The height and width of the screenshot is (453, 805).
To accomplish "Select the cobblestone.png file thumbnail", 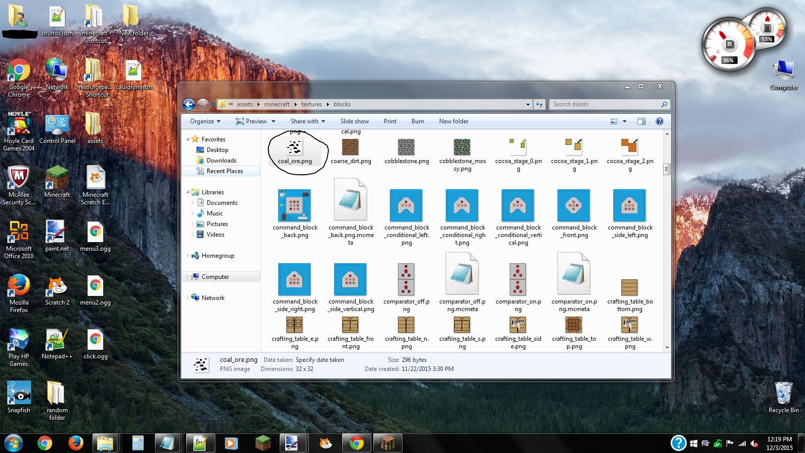I will click(406, 147).
